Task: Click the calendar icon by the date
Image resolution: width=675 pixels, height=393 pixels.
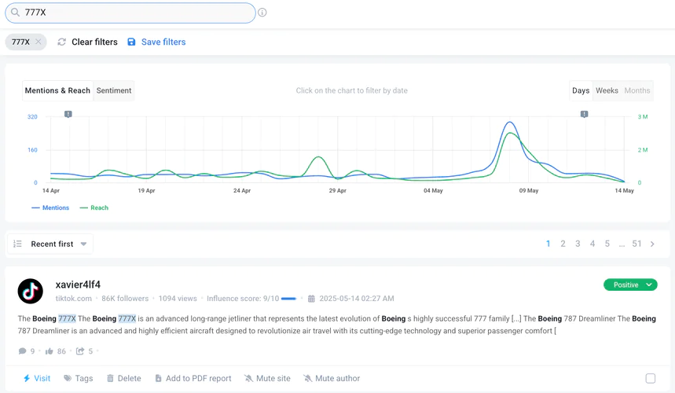Action: [311, 299]
